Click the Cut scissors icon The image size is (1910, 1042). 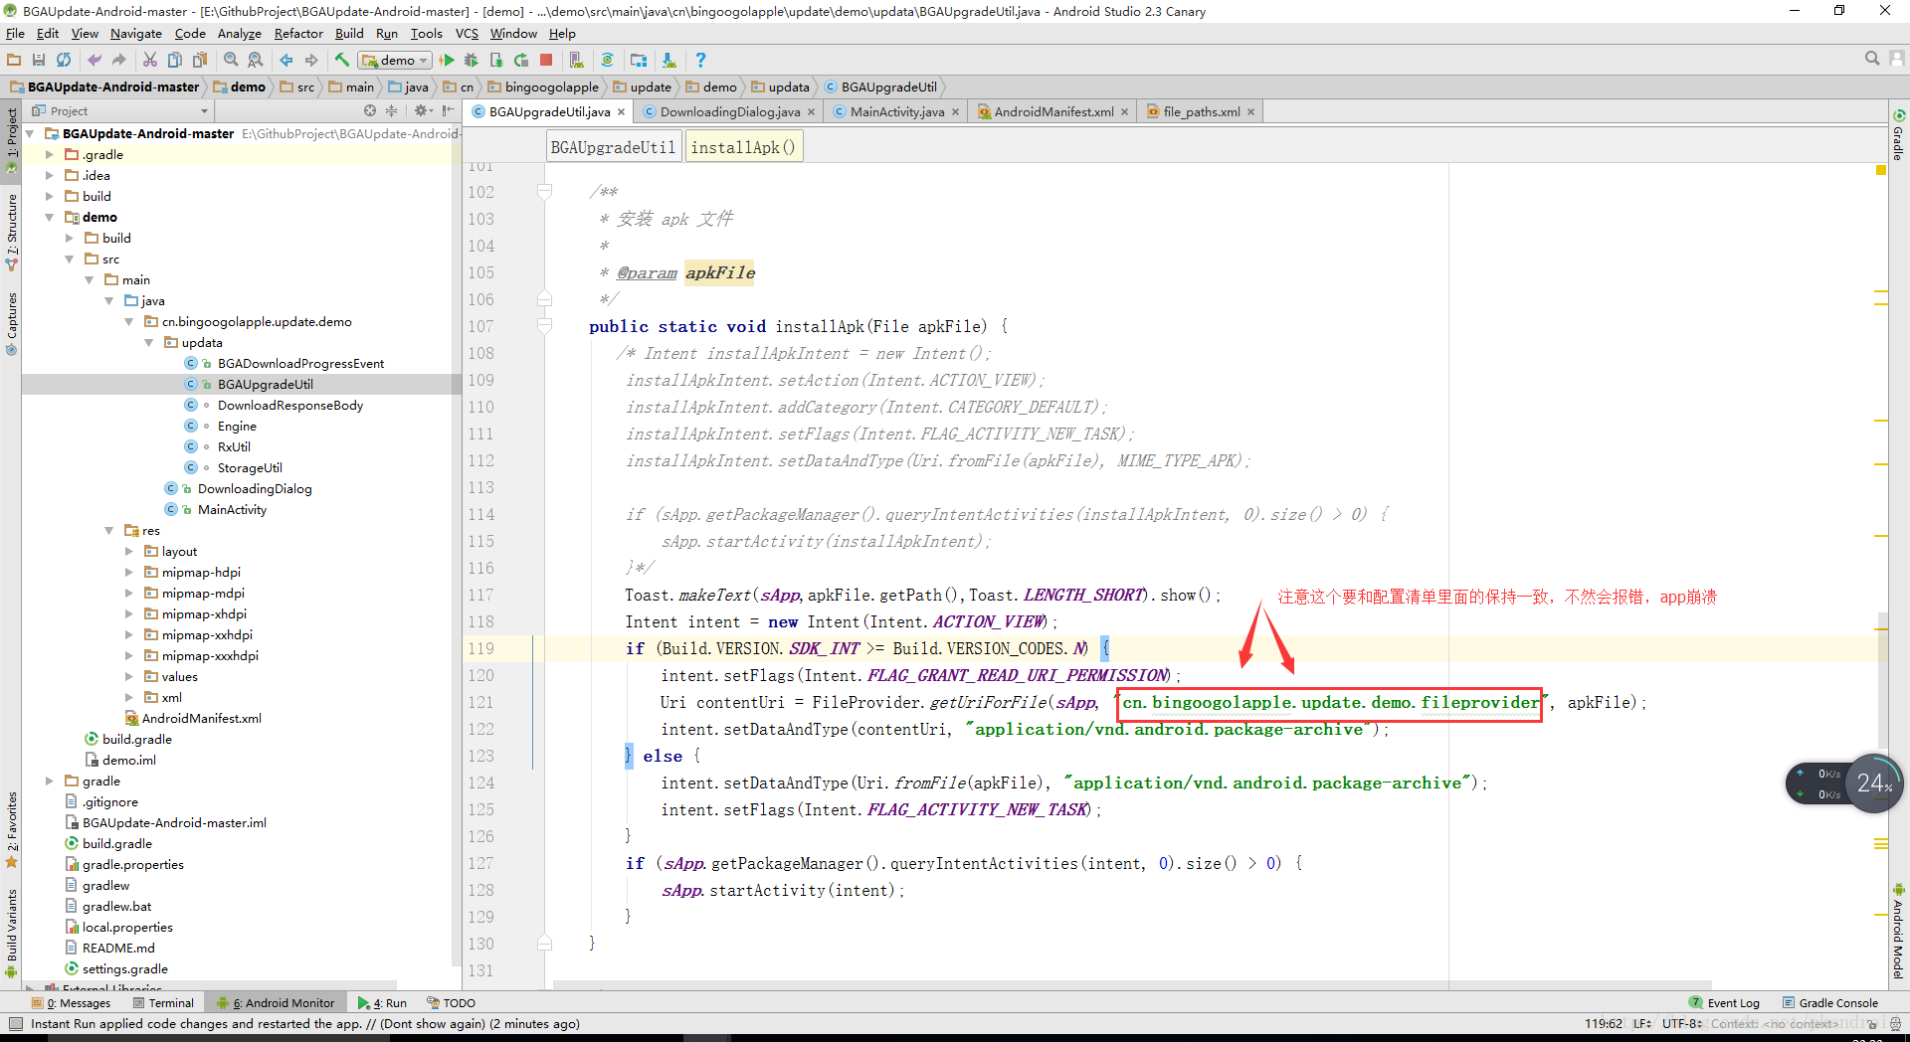tap(150, 61)
